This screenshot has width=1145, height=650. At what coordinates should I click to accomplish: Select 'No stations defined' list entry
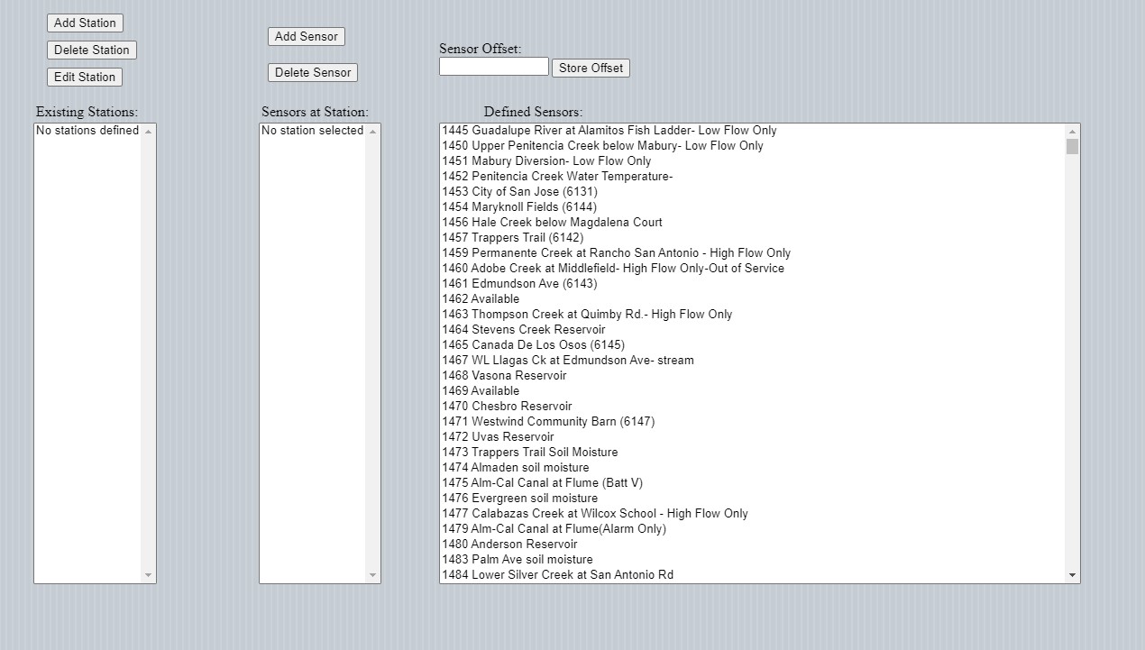(87, 131)
